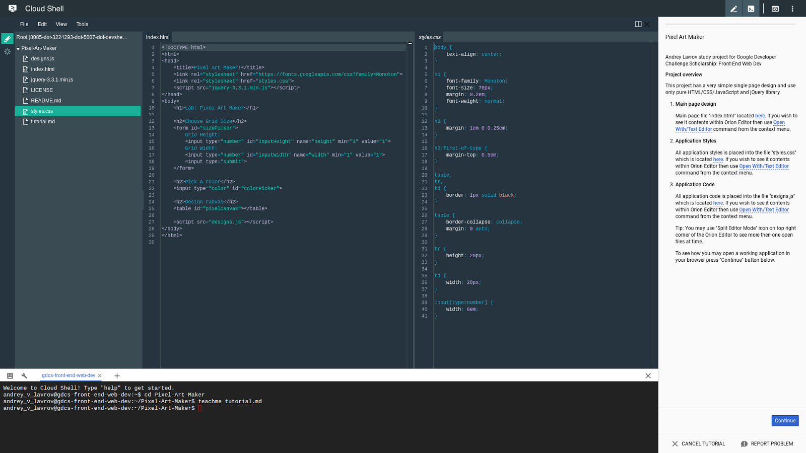Open the three-dot More menu
Image resolution: width=806 pixels, height=453 pixels.
point(792,9)
